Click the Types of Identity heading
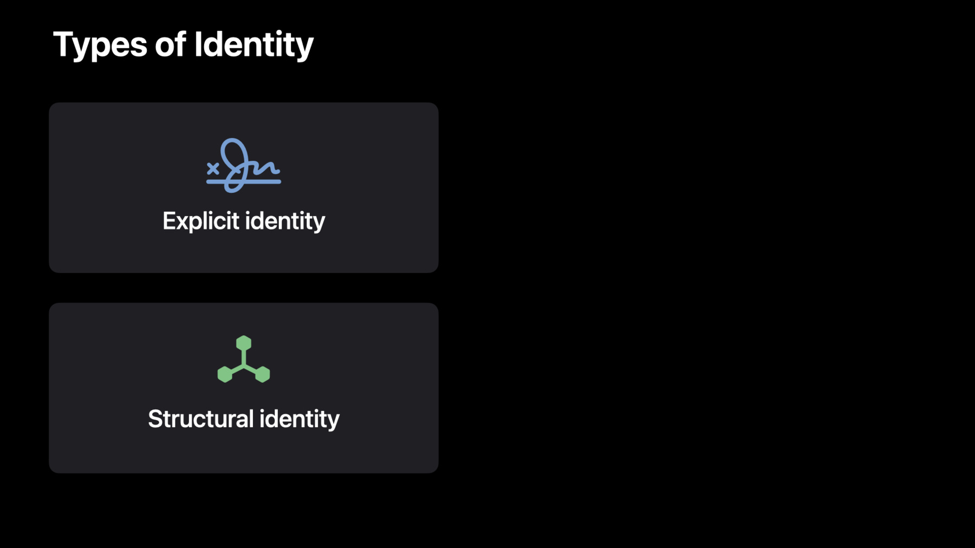This screenshot has height=548, width=975. [x=183, y=44]
